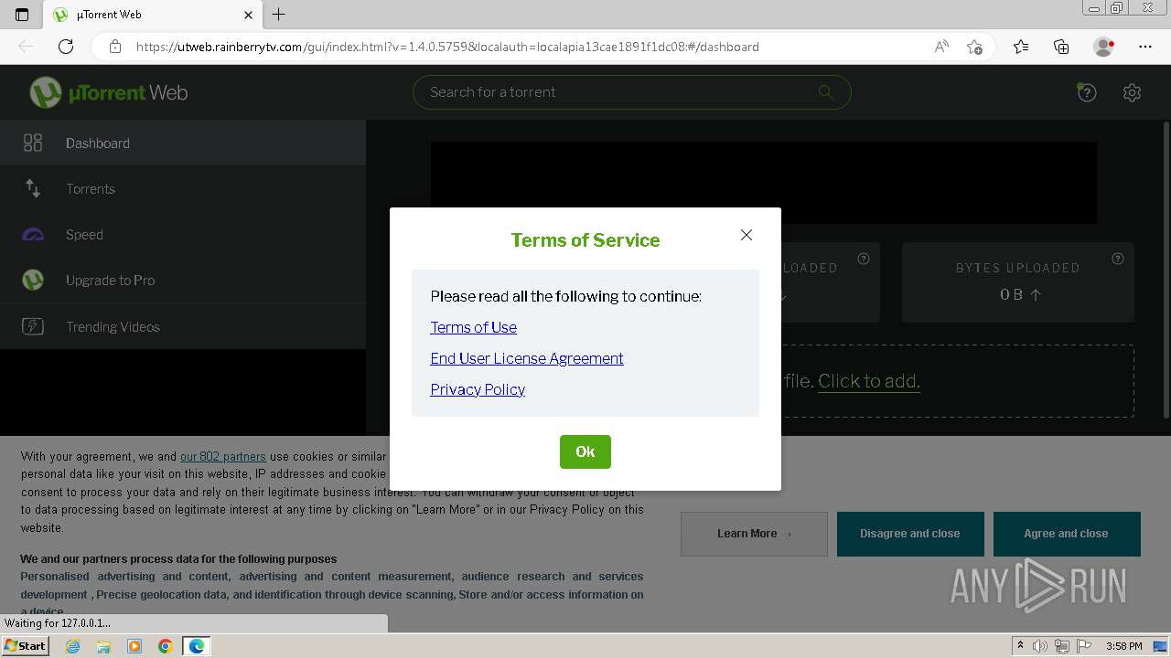Click the Ok button
Image resolution: width=1171 pixels, height=658 pixels.
[x=585, y=451]
